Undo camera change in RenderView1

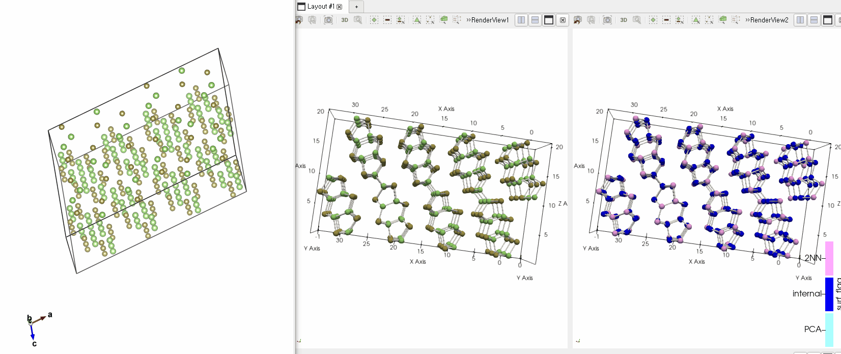pyautogui.click(x=299, y=20)
